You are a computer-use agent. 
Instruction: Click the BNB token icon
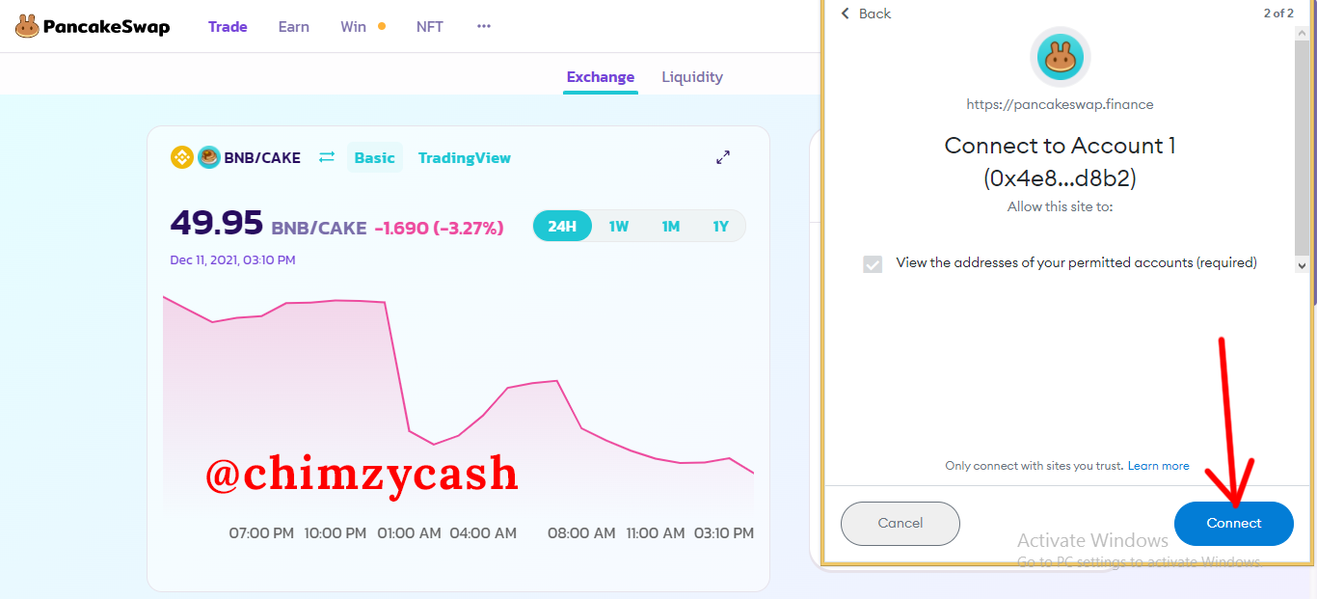182,157
